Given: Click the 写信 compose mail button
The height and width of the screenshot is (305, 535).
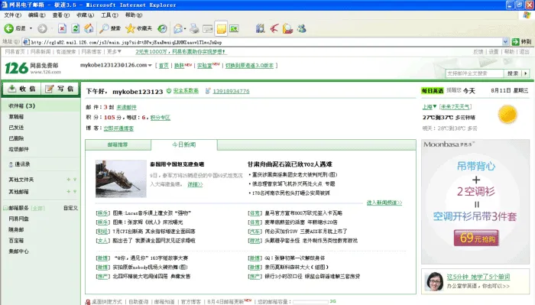Looking at the screenshot, I should tap(60, 89).
